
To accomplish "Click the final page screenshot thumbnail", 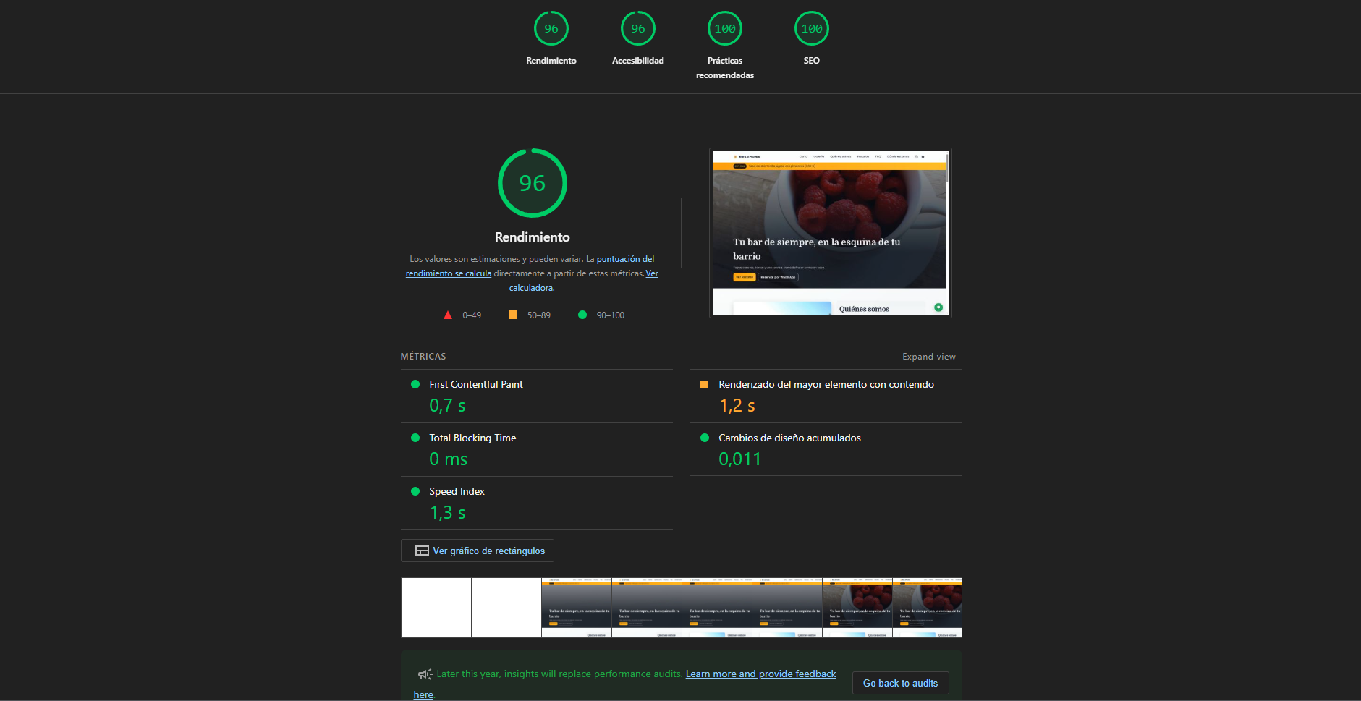I will pos(830,233).
